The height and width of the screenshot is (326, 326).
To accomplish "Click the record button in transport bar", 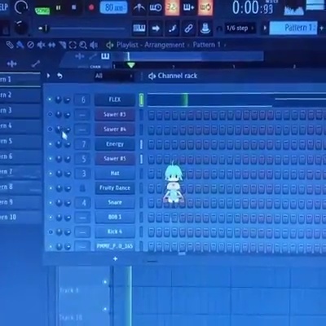I will (x=91, y=7).
